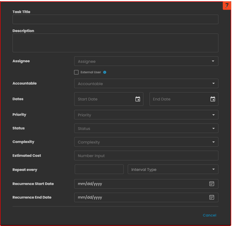The image size is (233, 226).
Task: Open the Status dropdown list
Action: (146, 128)
